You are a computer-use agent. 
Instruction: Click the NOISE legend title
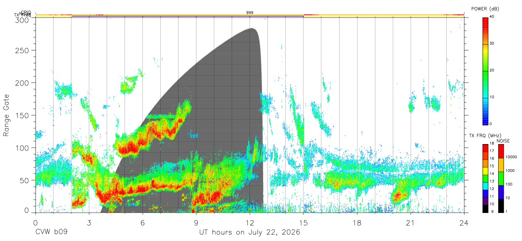(x=503, y=141)
